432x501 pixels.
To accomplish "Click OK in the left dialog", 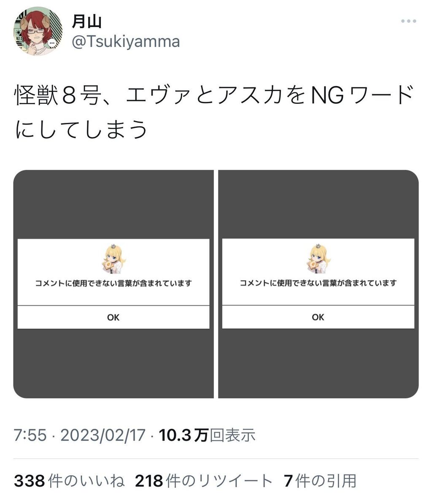I will click(113, 317).
